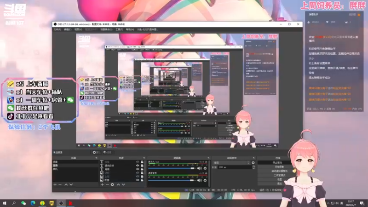
Task: Open the transition type dropdown
Action: 231,163
